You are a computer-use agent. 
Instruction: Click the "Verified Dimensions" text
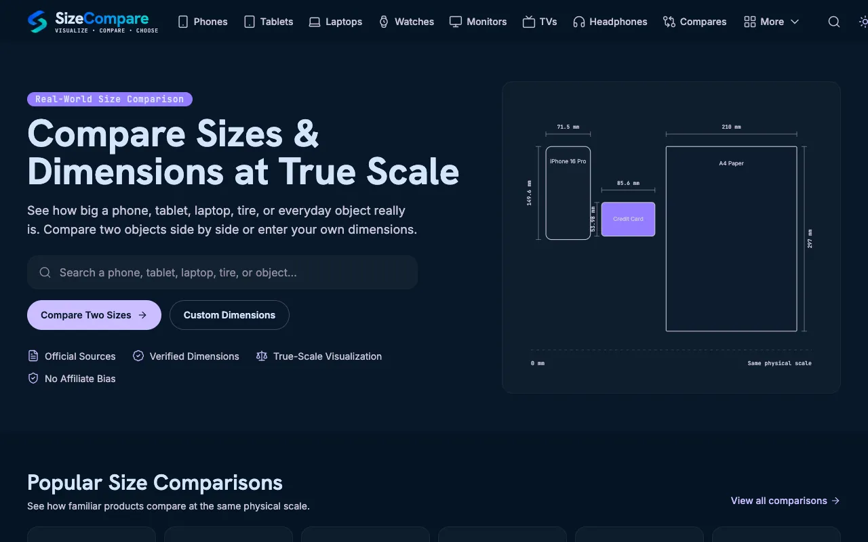[x=195, y=356]
